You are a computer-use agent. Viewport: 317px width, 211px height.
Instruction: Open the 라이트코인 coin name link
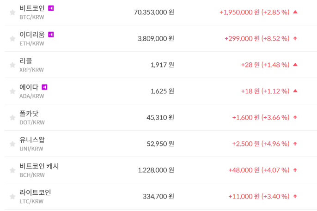coord(36,193)
